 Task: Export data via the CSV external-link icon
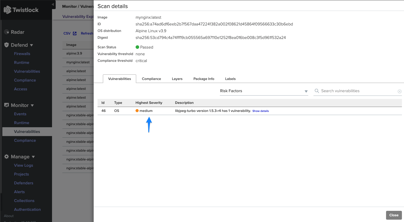pyautogui.click(x=75, y=33)
